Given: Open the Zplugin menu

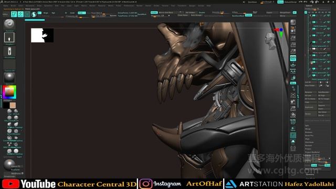Looking at the screenshot, I should pos(192,6).
